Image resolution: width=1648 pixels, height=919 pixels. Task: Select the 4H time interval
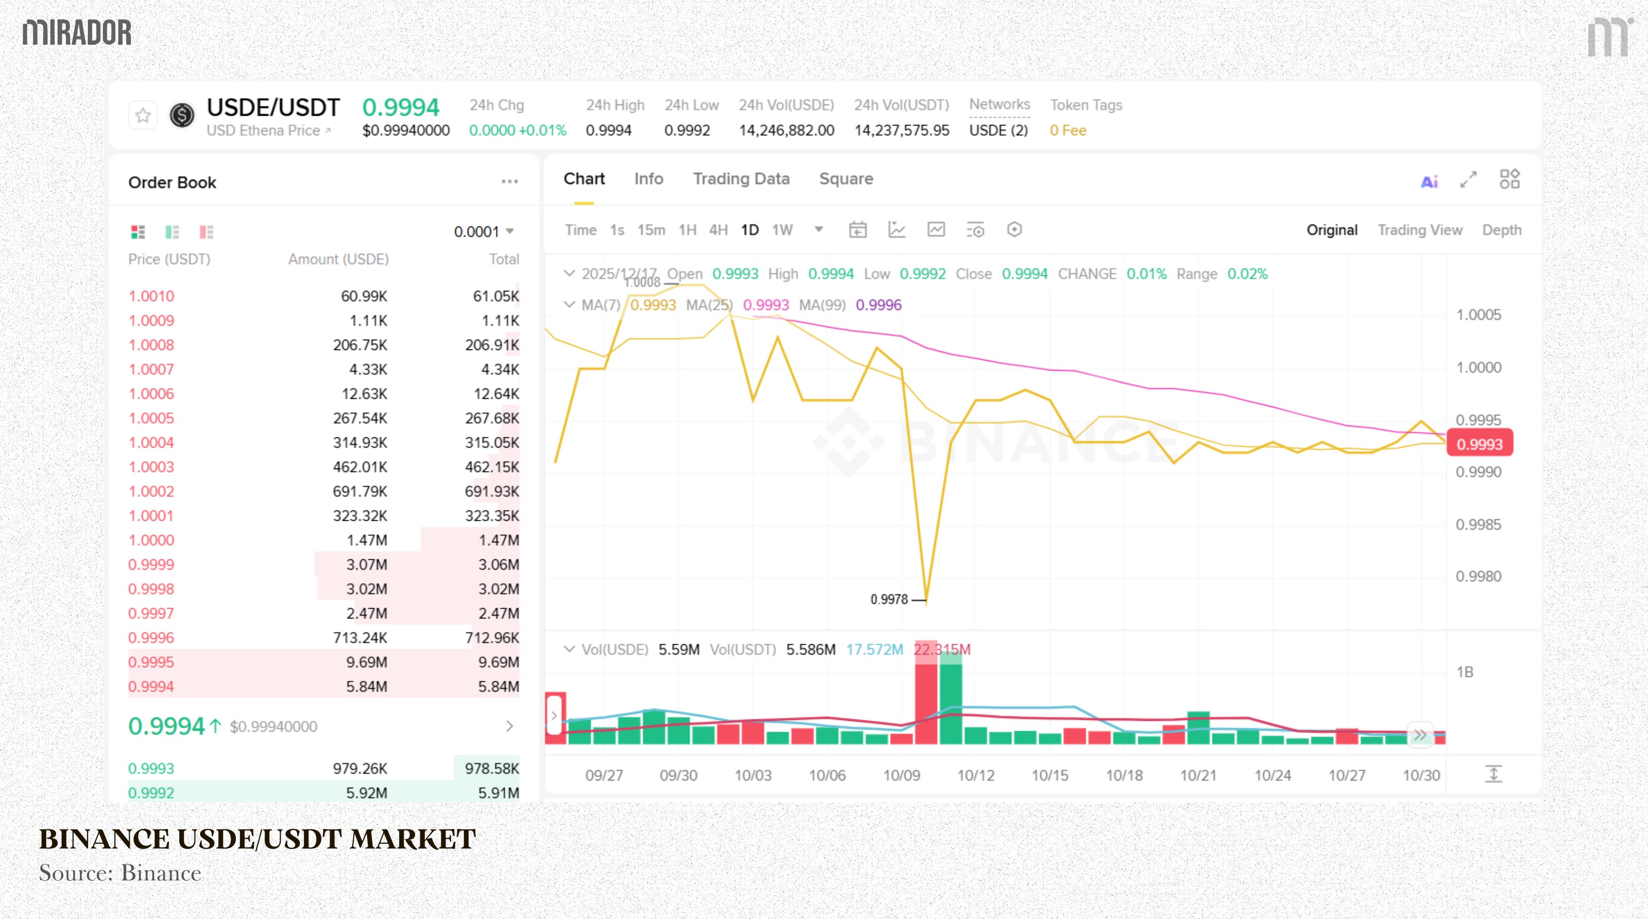pyautogui.click(x=718, y=230)
